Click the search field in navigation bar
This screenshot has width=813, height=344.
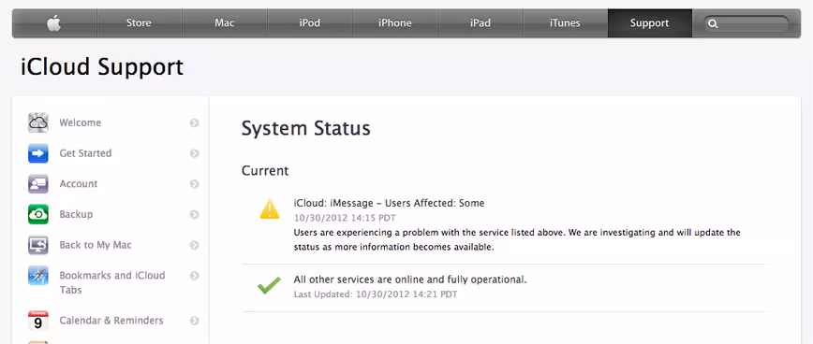coord(746,23)
